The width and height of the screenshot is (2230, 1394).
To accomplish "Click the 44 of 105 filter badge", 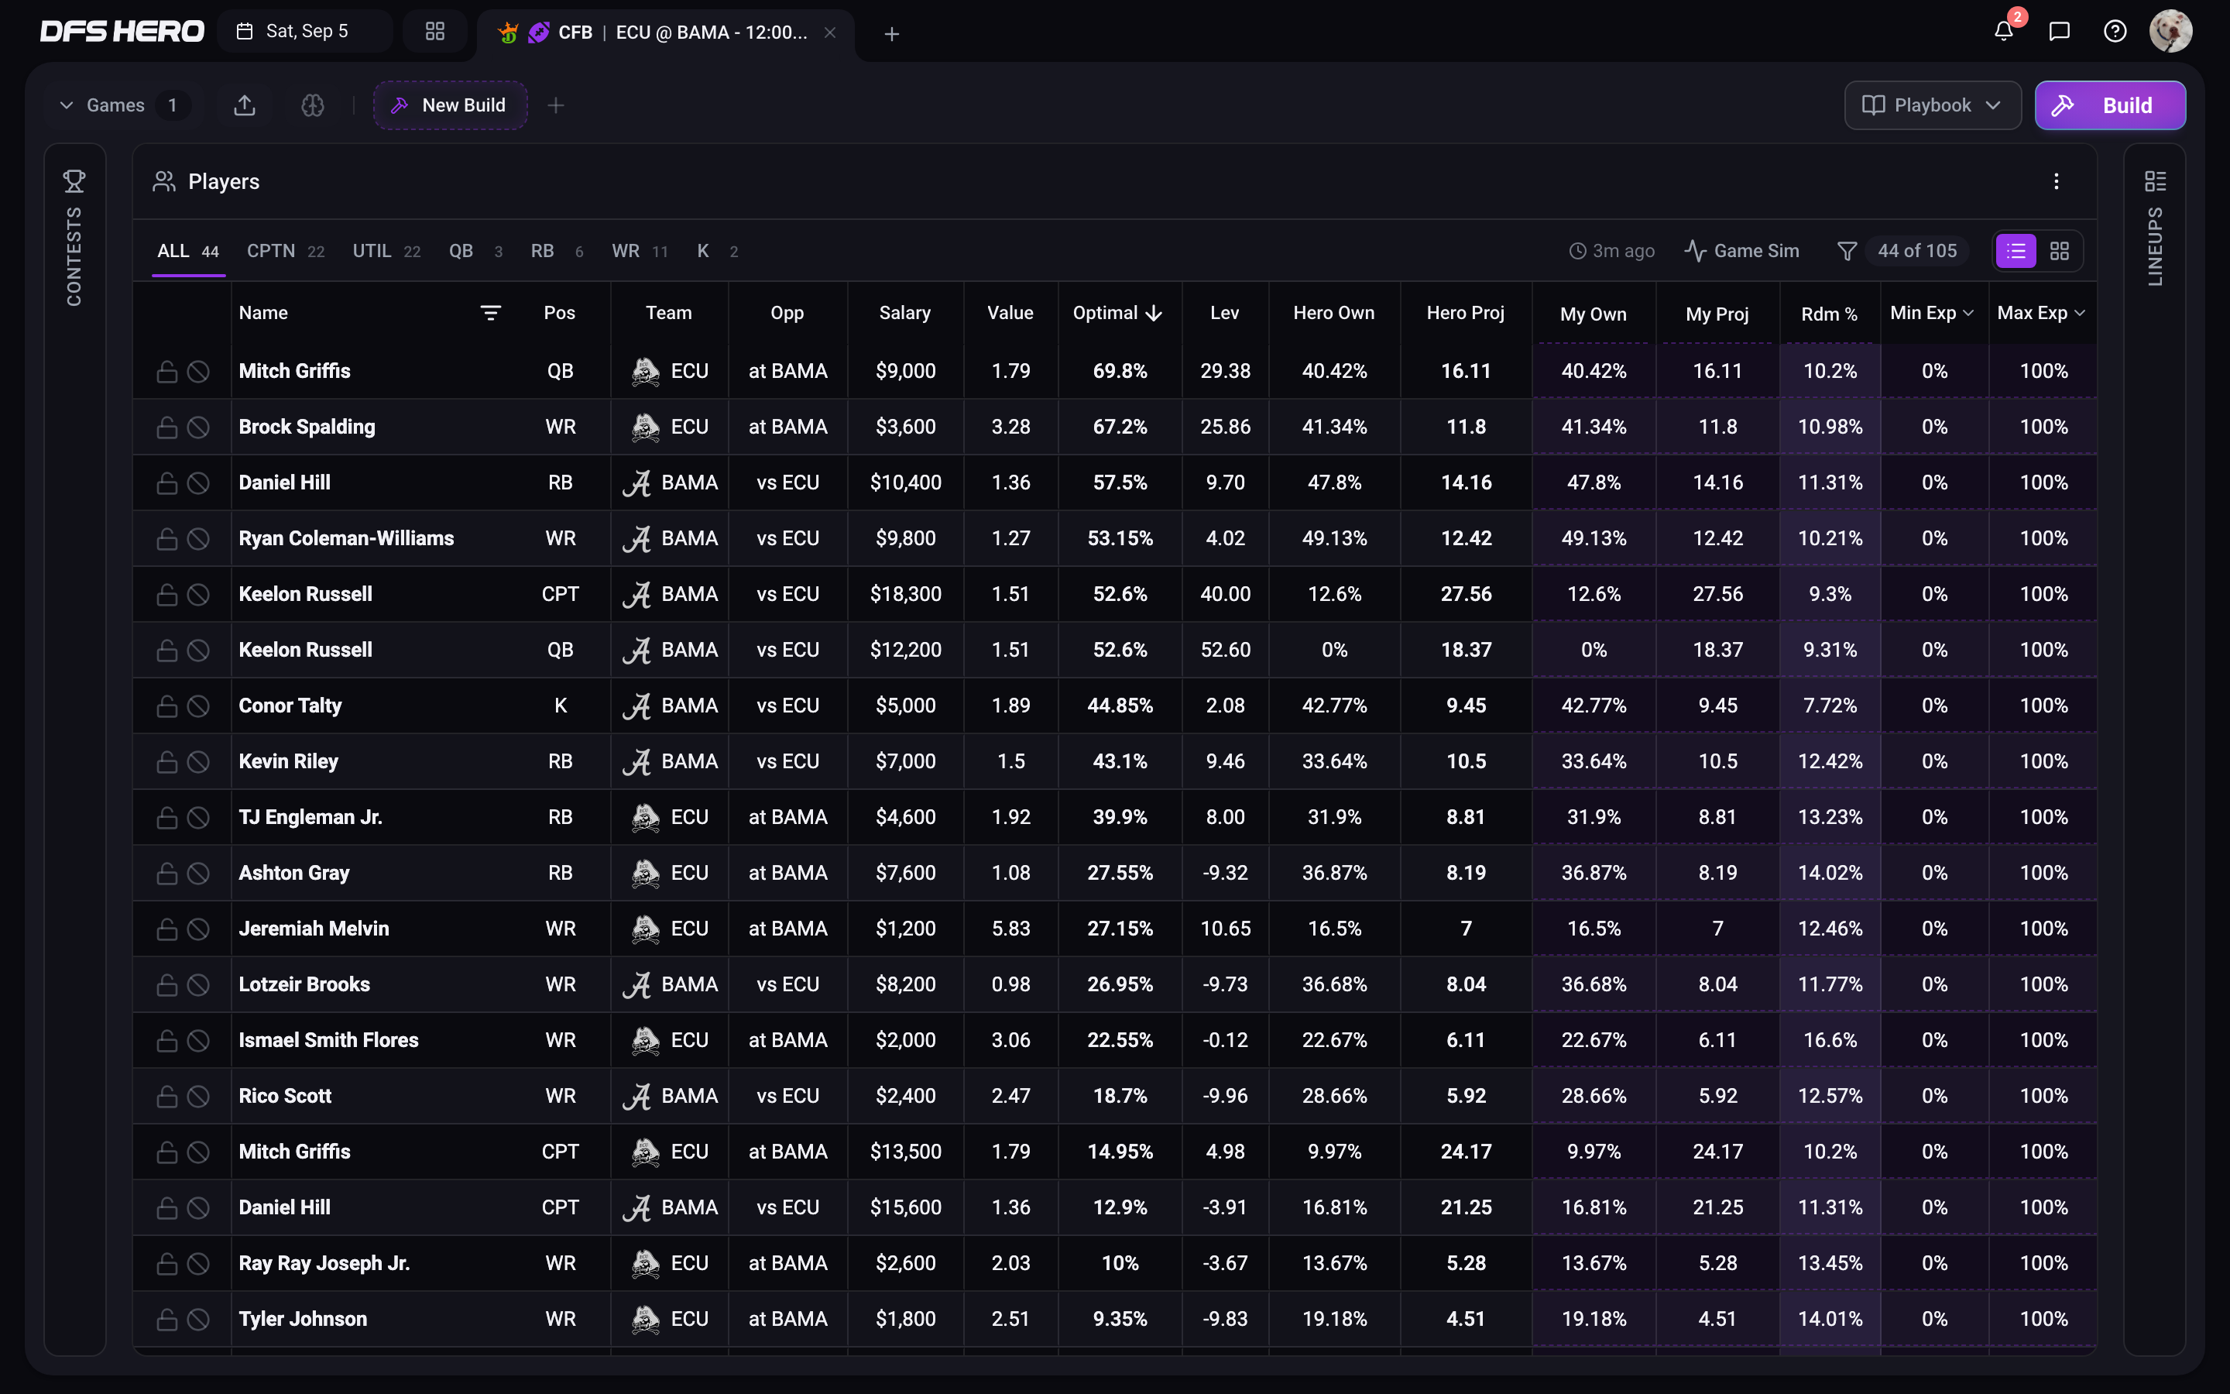I will point(1916,251).
